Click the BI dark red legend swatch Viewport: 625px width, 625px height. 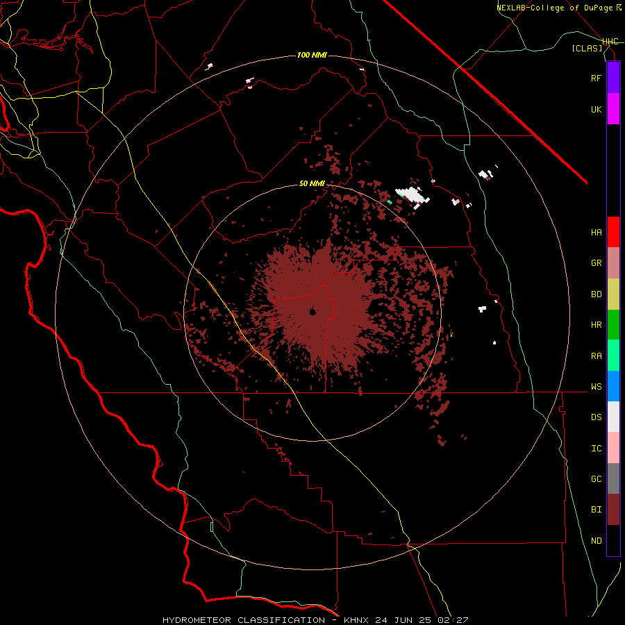pyautogui.click(x=613, y=510)
